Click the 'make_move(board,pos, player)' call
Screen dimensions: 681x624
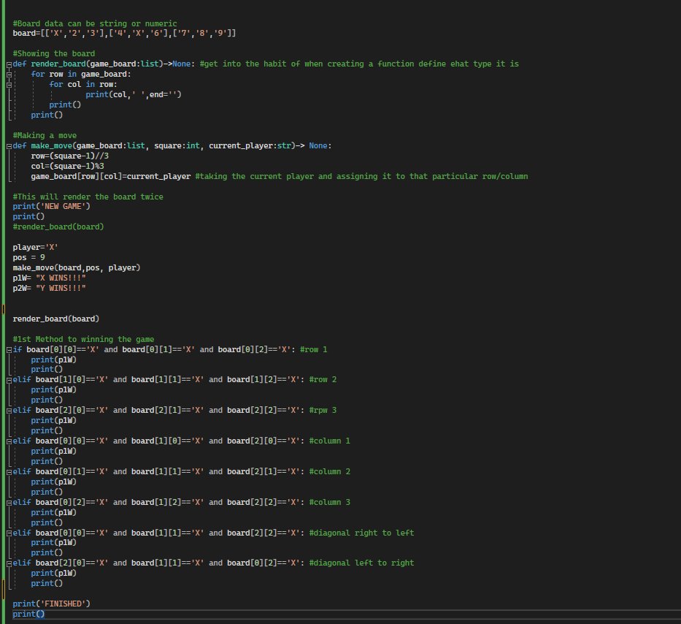click(x=77, y=268)
